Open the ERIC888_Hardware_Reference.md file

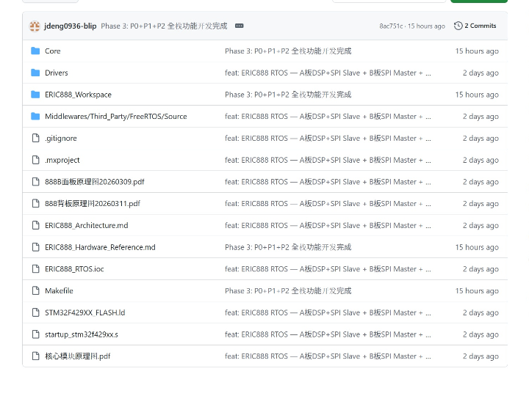(100, 247)
